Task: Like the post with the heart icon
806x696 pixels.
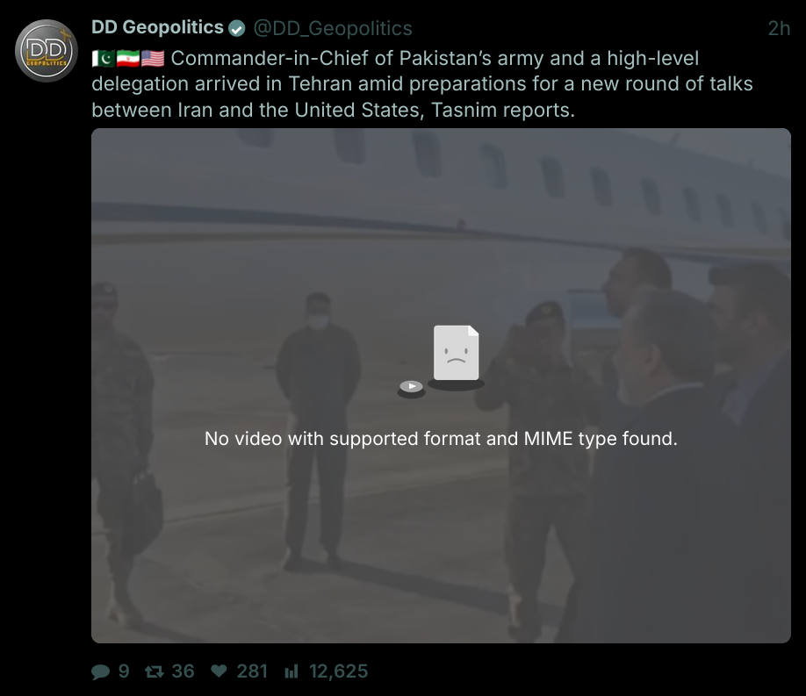Action: (x=219, y=671)
